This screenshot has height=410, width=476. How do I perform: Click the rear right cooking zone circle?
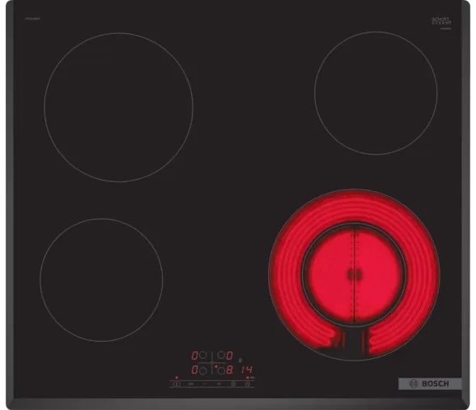click(x=376, y=93)
